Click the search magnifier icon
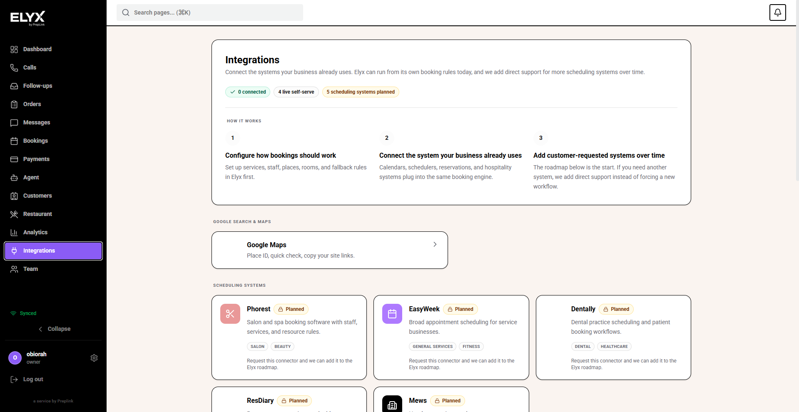 tap(126, 12)
